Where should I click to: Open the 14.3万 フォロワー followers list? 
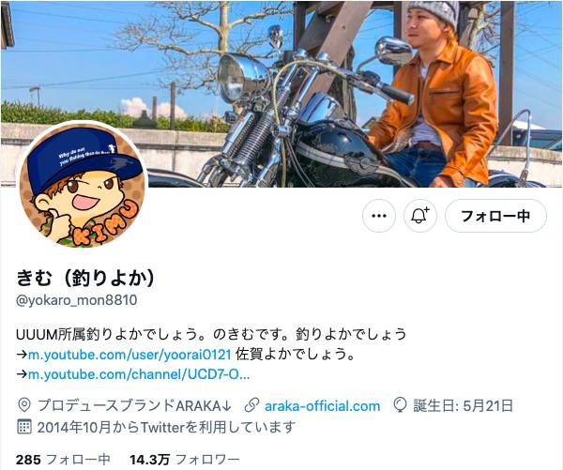point(185,460)
